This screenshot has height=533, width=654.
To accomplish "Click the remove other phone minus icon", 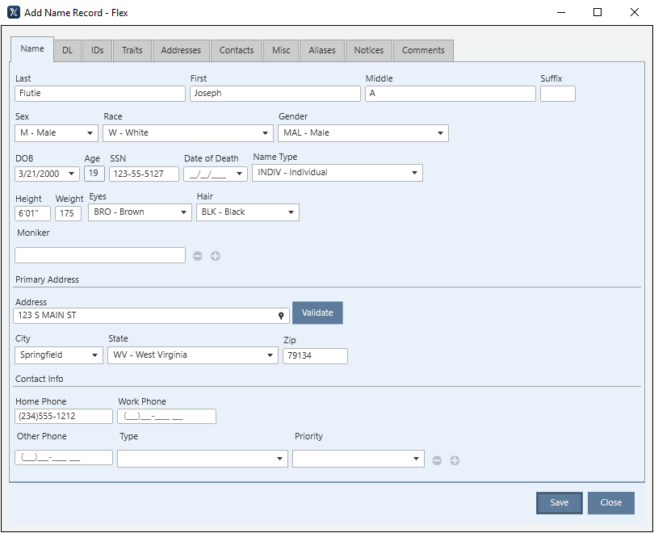I will [437, 460].
